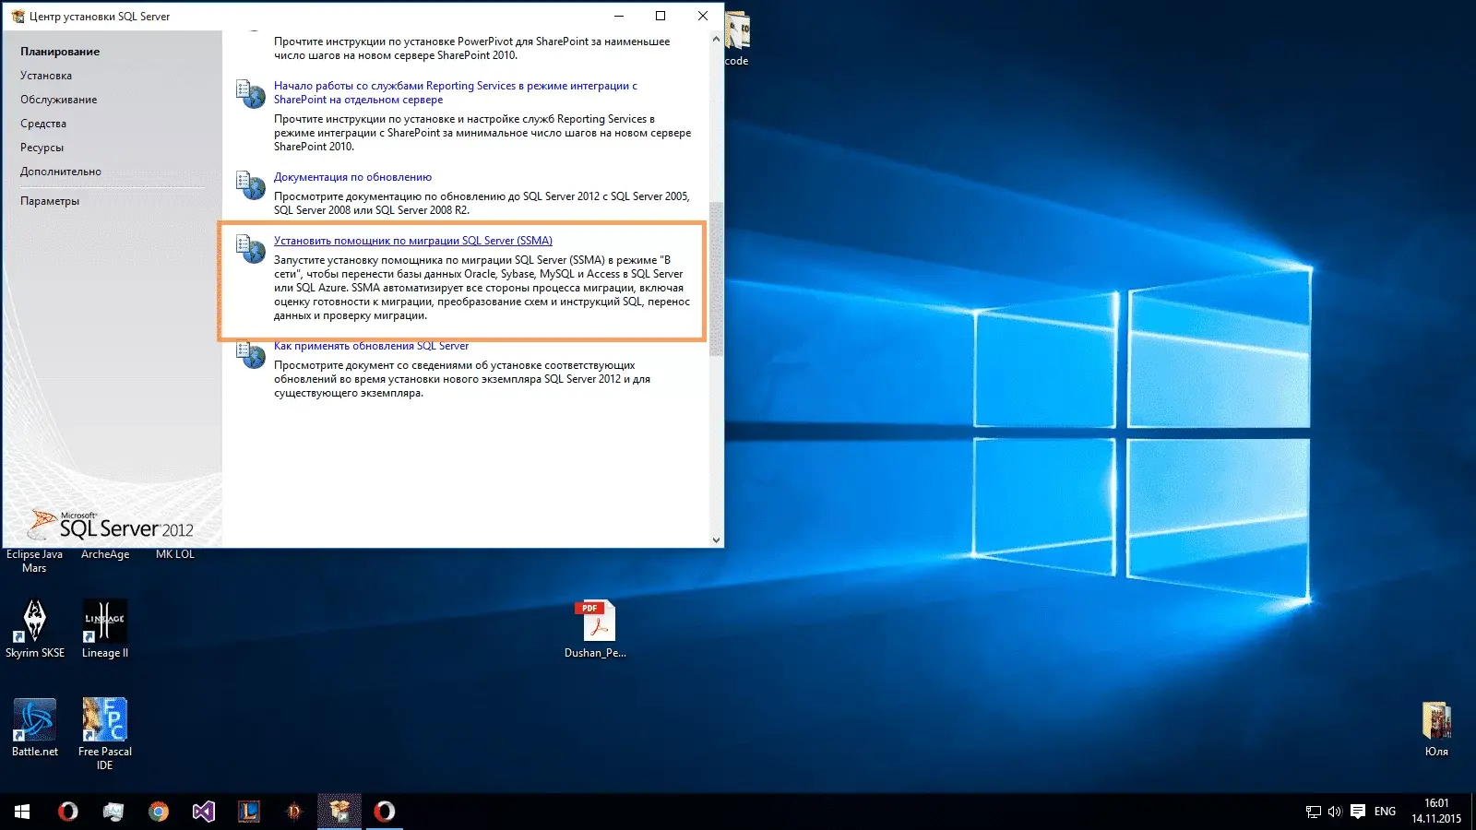Open Dushan_Pe PDF file on desktop
This screenshot has width=1476, height=830.
(596, 629)
